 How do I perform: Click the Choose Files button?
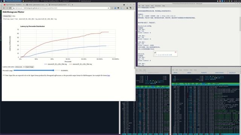(x=7, y=16)
